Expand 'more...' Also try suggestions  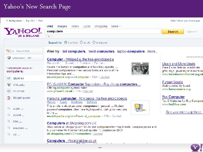coord(153,52)
